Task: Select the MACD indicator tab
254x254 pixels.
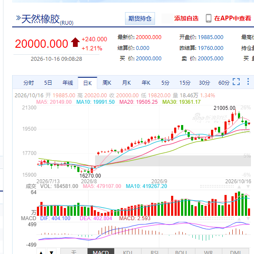Action: (101, 251)
